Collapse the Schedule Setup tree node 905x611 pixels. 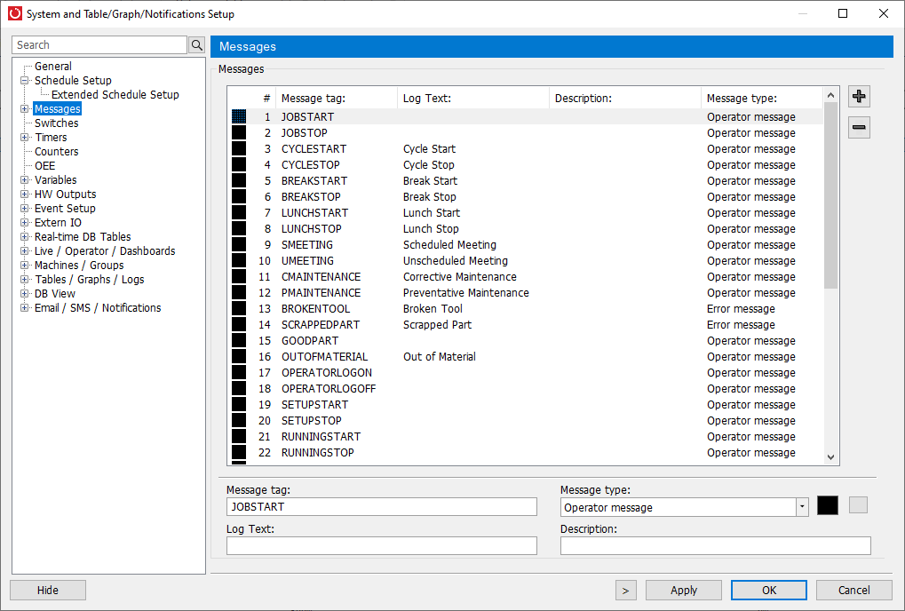point(24,81)
